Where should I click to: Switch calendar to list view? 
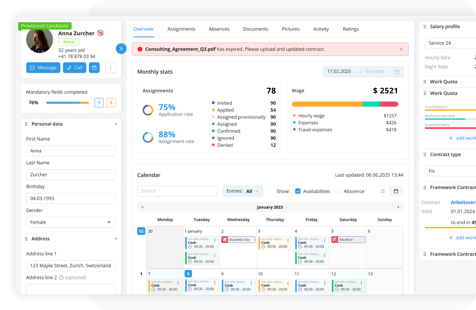click(383, 191)
